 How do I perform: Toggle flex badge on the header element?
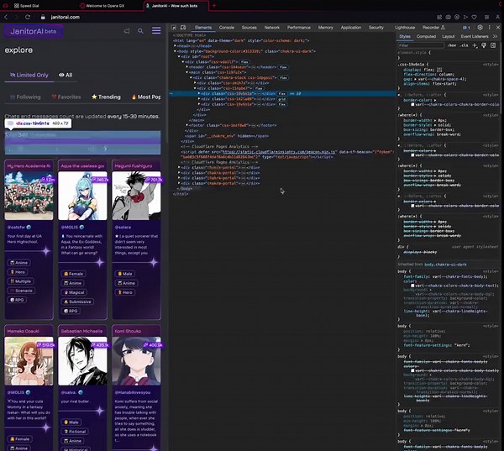tap(283, 67)
